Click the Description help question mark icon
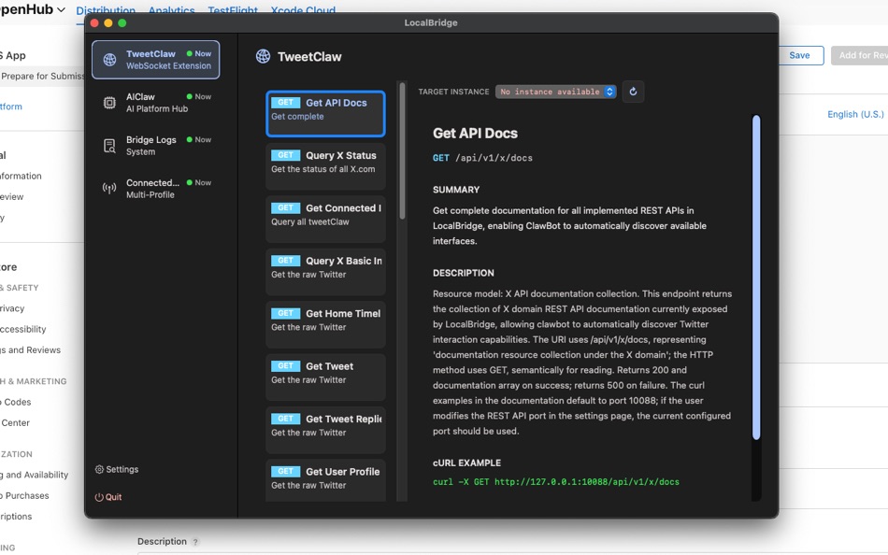888x555 pixels. [x=195, y=542]
